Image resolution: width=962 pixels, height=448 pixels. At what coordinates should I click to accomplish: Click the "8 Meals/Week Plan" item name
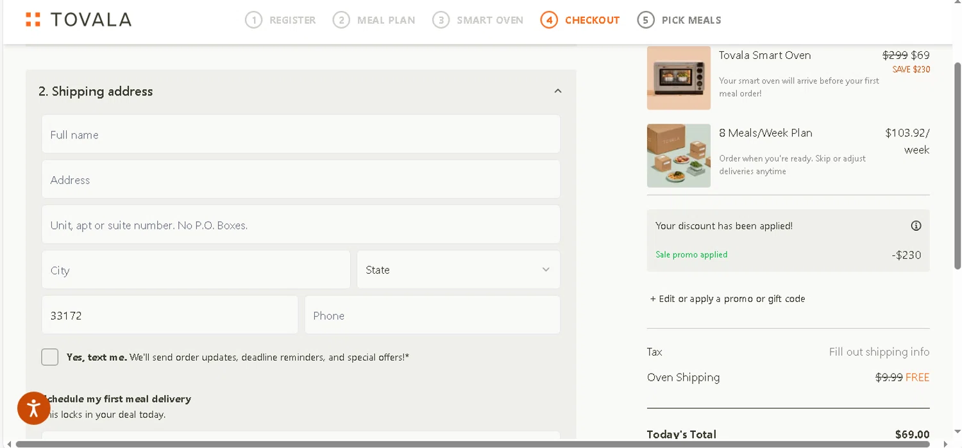point(766,133)
